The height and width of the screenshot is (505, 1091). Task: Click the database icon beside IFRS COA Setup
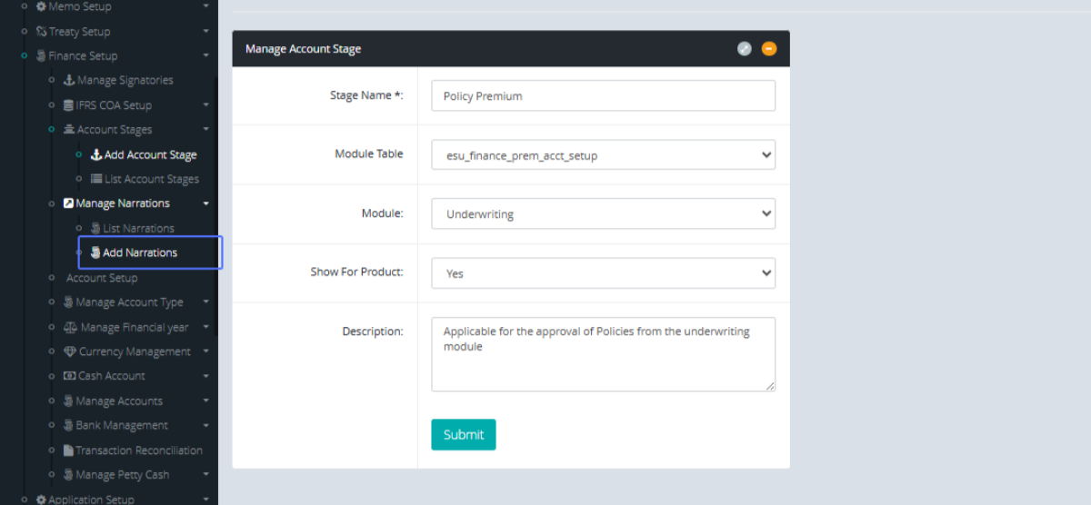68,105
